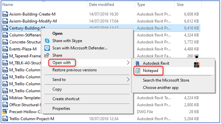
Task: Click the Trellis-Column-Project-M file icon
Action: (x=5, y=119)
